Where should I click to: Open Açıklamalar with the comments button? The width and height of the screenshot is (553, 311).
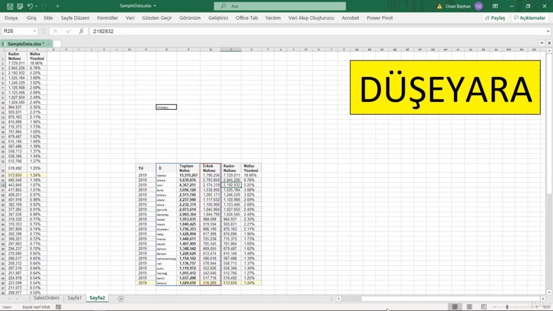(x=529, y=18)
